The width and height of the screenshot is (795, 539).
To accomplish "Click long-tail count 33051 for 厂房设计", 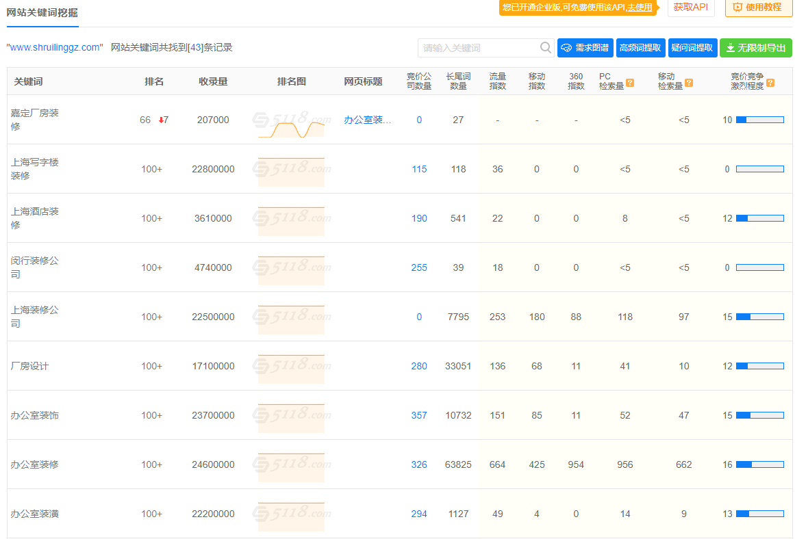I will 458,366.
